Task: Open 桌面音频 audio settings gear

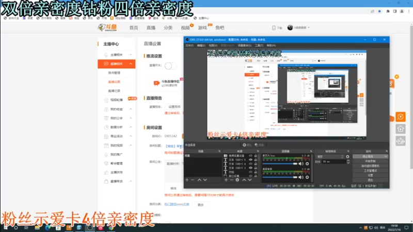Action: 307,177
